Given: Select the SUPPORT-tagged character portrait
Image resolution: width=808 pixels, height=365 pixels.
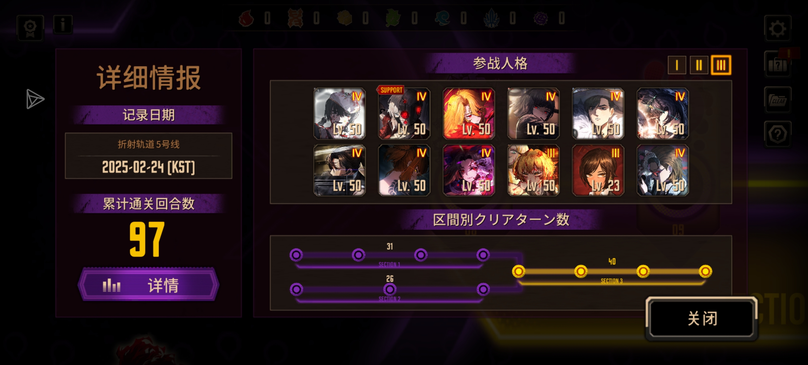Looking at the screenshot, I should coord(404,114).
